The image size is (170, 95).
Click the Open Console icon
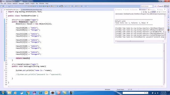click(163, 12)
